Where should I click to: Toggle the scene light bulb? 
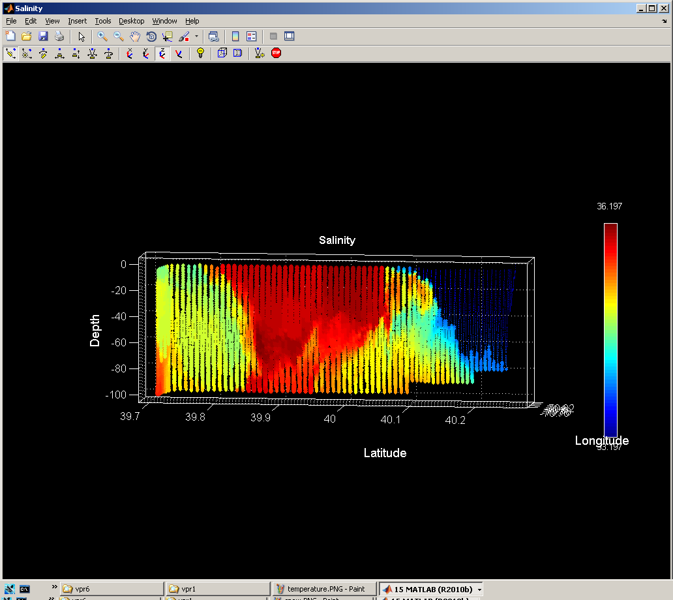point(200,53)
